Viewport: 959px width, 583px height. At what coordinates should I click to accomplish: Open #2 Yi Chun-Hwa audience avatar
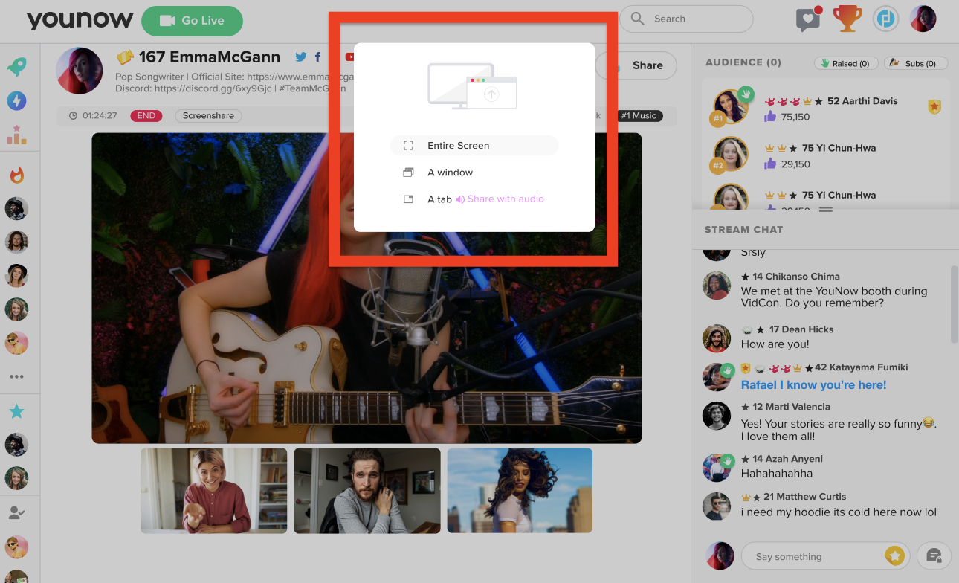click(729, 155)
